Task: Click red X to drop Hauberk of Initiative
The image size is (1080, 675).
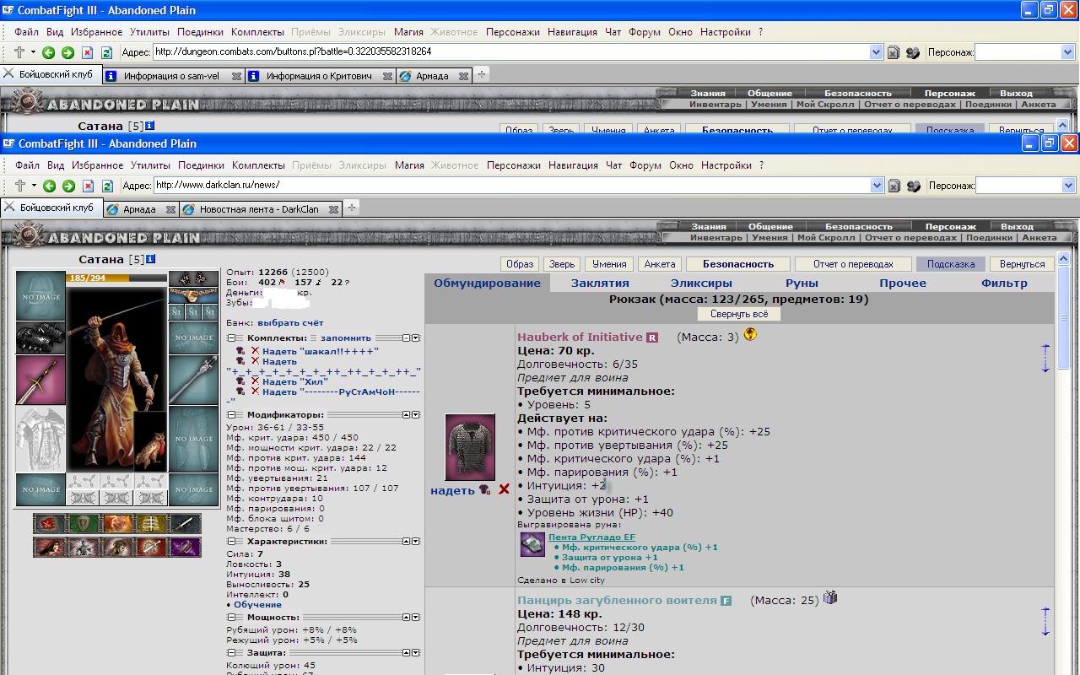Action: pos(504,490)
